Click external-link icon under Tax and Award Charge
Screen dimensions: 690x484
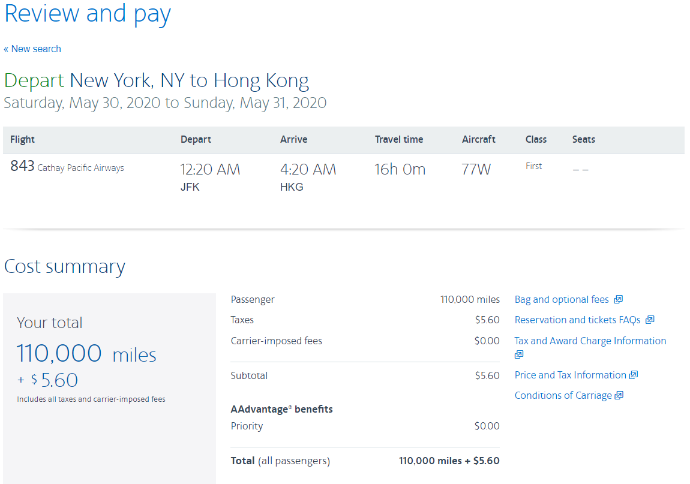pyautogui.click(x=519, y=354)
